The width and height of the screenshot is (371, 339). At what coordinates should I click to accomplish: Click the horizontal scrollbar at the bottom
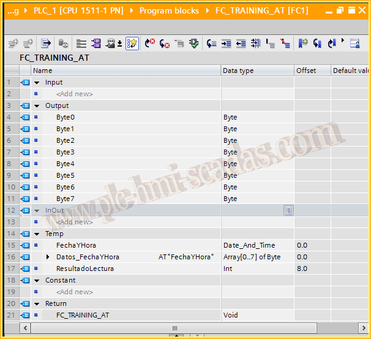174,328
